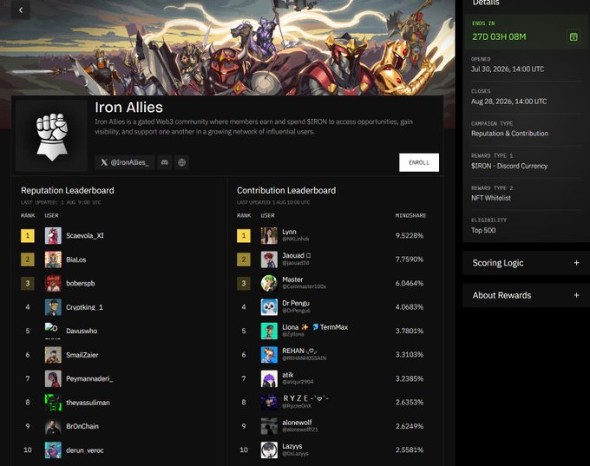Open the @IronAllies_ X profile link

pyautogui.click(x=125, y=162)
